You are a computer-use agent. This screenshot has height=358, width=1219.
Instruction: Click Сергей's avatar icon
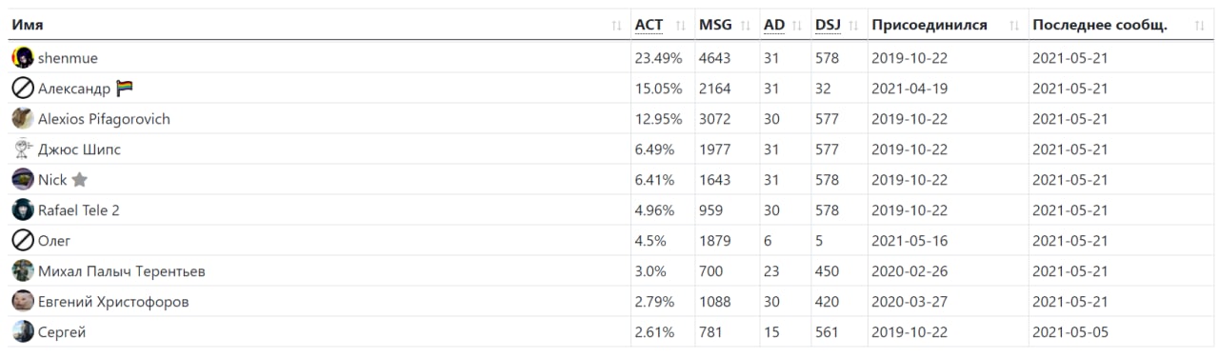click(23, 332)
